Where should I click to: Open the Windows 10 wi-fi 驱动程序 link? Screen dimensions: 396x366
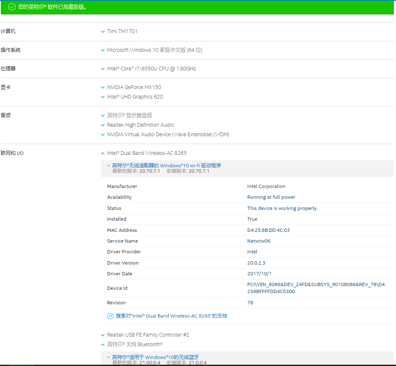tap(166, 166)
